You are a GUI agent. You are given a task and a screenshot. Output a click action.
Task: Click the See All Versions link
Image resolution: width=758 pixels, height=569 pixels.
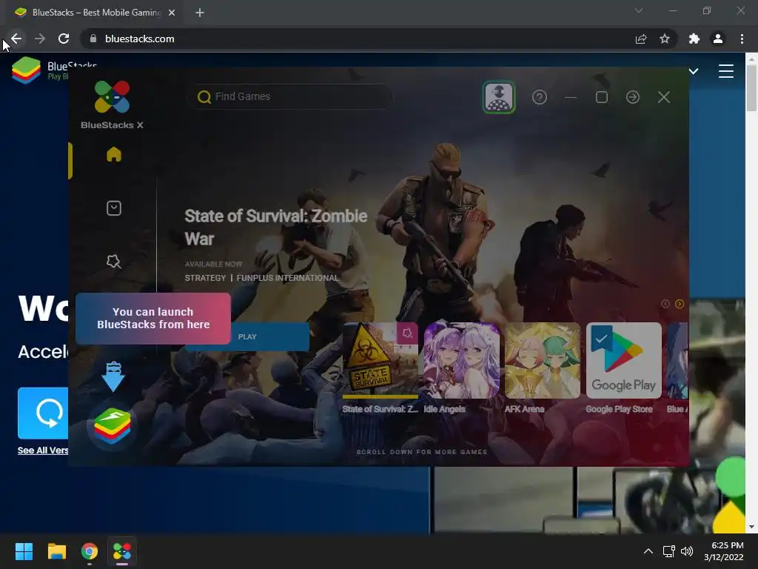click(x=42, y=450)
